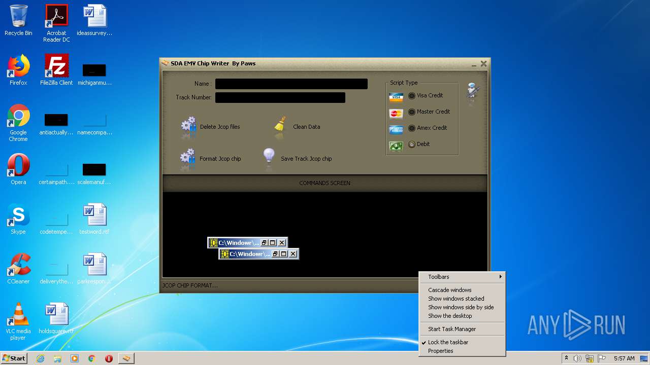Click the Format Jcop chip label

(x=220, y=159)
